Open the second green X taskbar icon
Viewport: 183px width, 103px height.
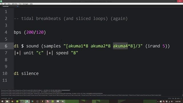[x=53, y=101]
